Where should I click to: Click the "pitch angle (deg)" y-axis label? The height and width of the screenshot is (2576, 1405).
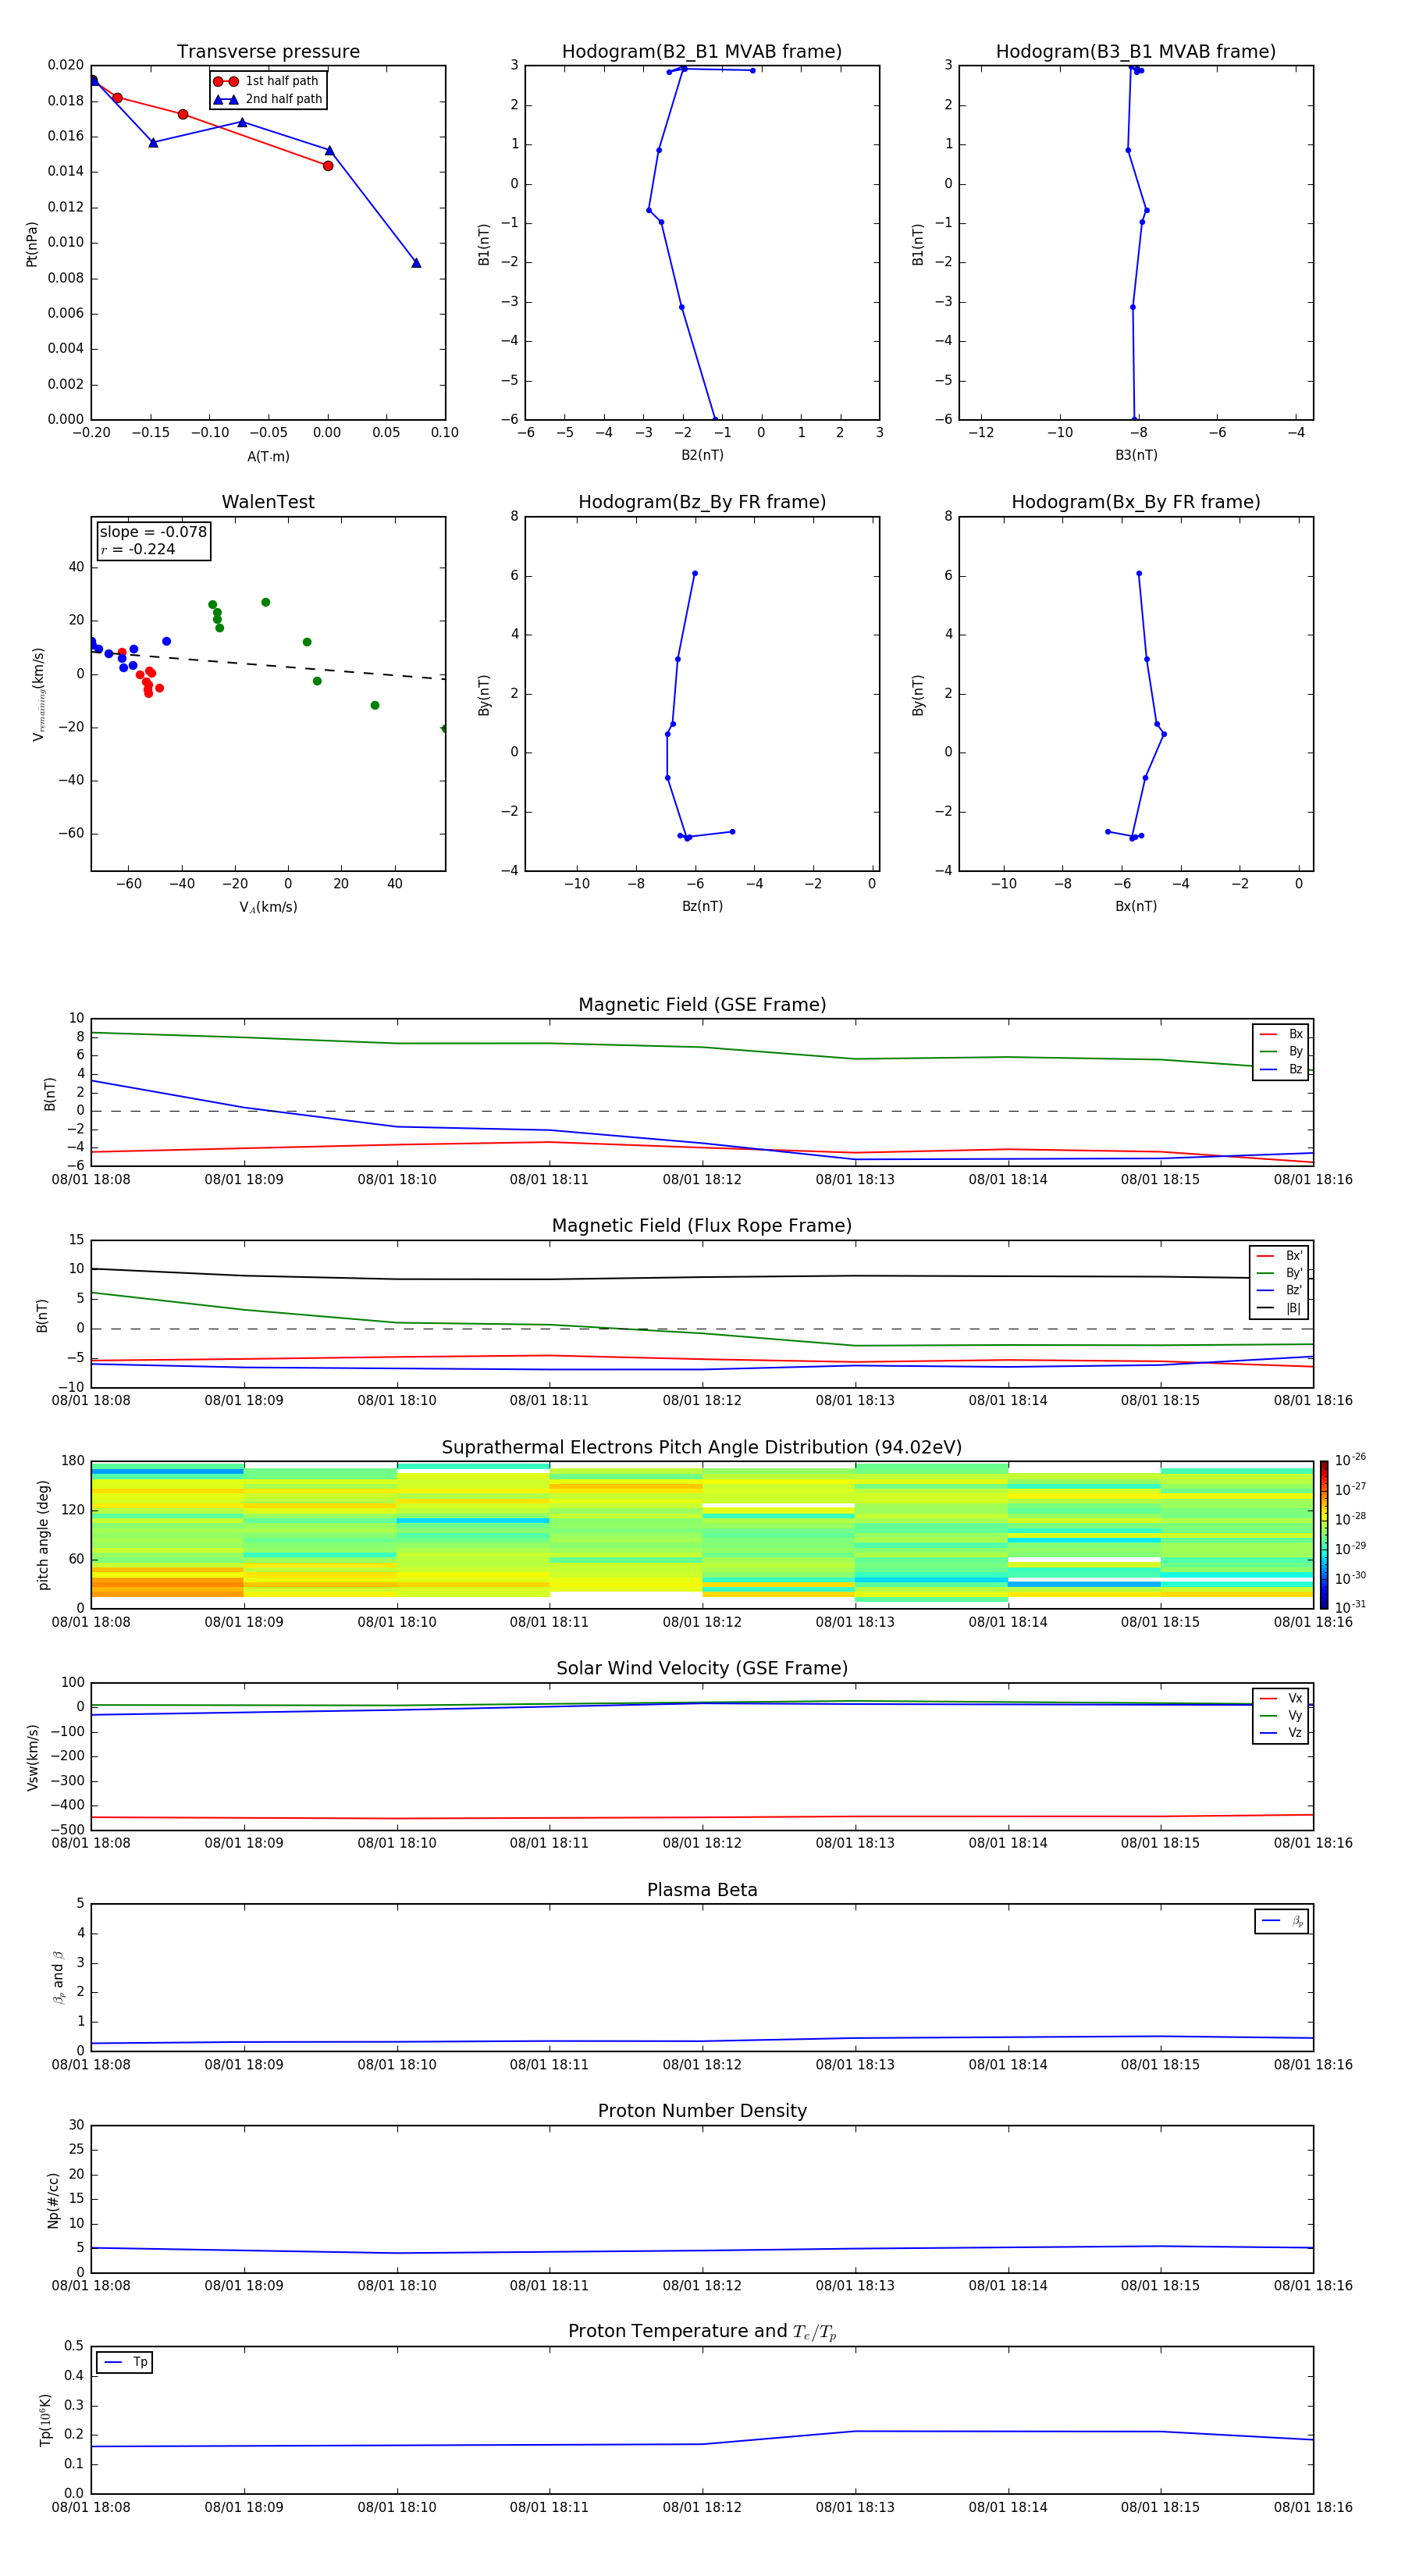click(43, 1535)
